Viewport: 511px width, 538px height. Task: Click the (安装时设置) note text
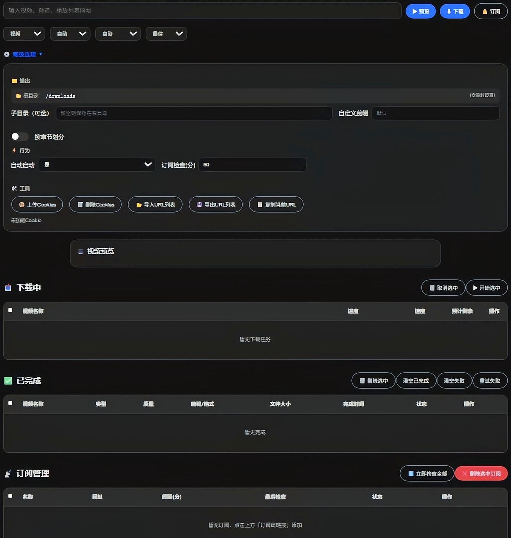pyautogui.click(x=482, y=95)
